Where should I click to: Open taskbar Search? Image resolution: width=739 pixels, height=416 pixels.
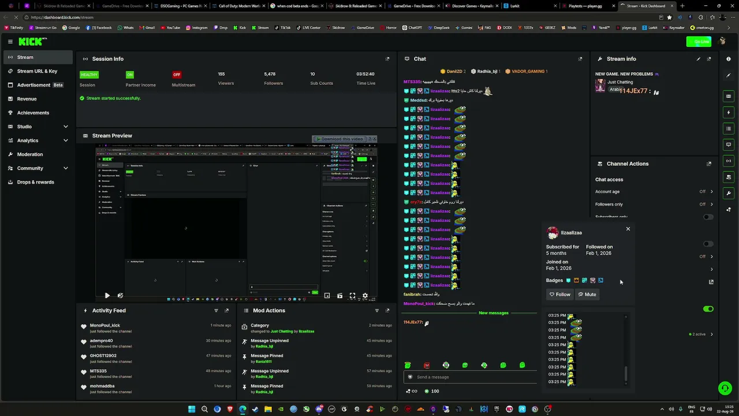point(204,409)
